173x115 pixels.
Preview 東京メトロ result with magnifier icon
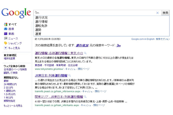[x=85, y=53]
